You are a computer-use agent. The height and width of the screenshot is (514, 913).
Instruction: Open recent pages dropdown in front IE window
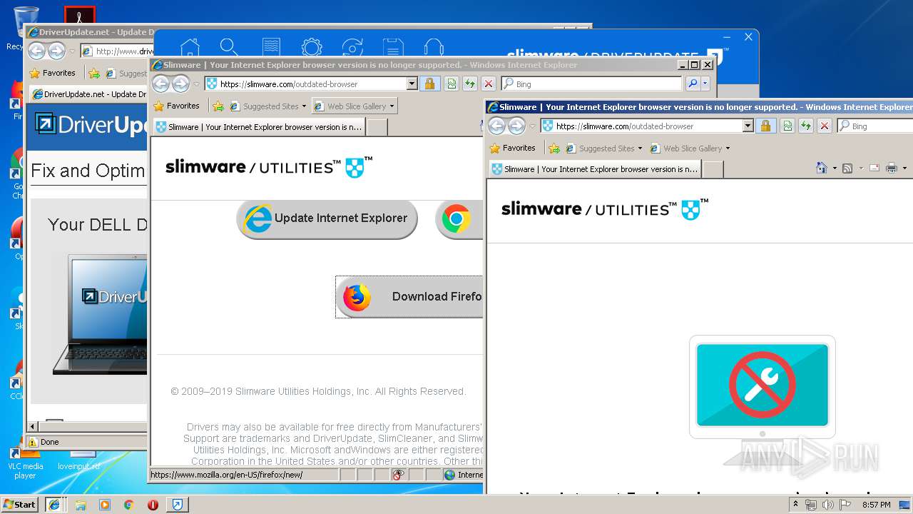[532, 126]
